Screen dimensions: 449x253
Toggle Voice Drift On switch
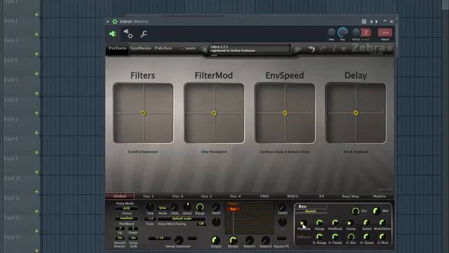133,238
